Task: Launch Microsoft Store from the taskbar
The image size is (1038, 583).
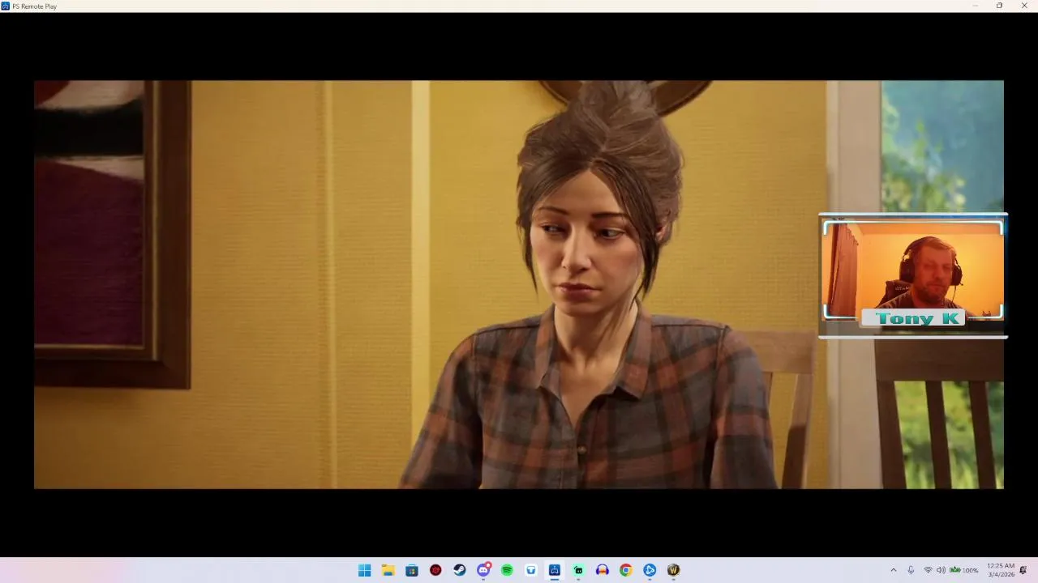Action: 412,570
